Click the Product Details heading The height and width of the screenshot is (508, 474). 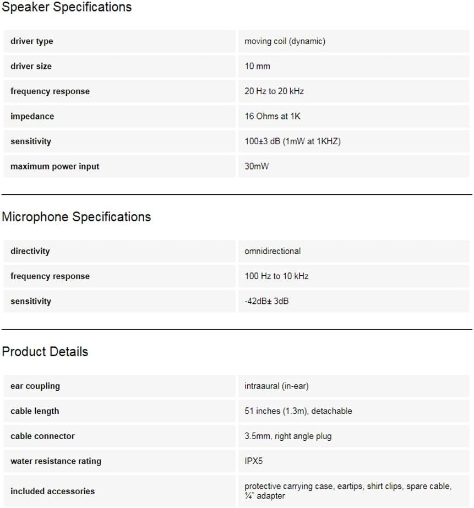pos(45,352)
